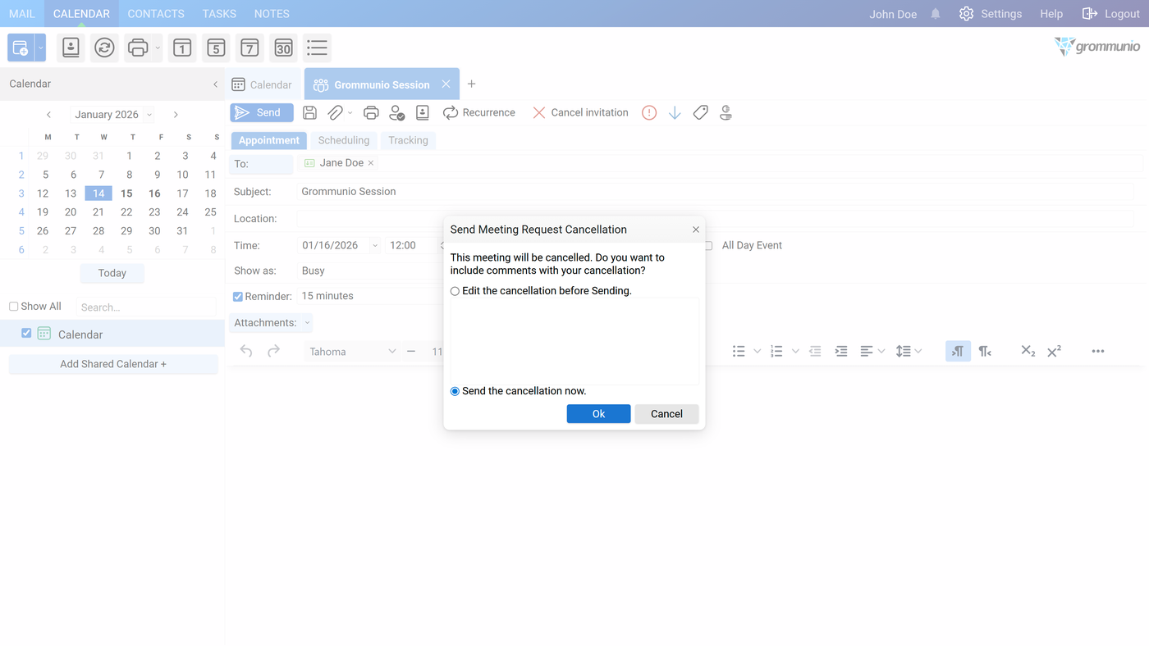Uncheck the Calendar folder checkbox

(x=26, y=333)
